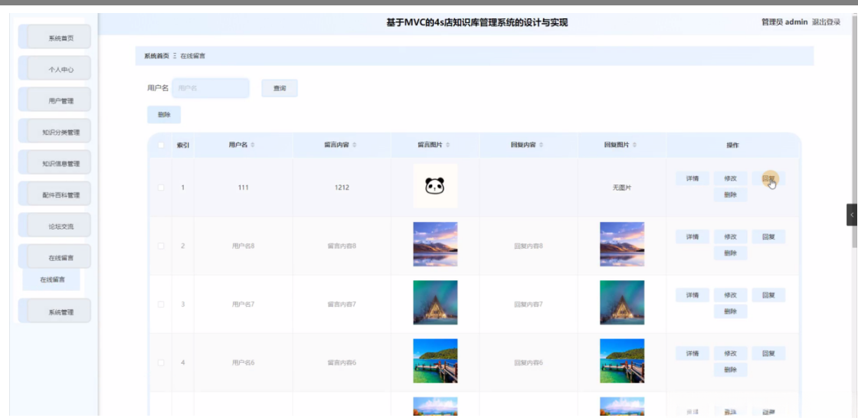Click the 无图片 cell in row 1
This screenshot has width=858, height=418.
coord(622,187)
